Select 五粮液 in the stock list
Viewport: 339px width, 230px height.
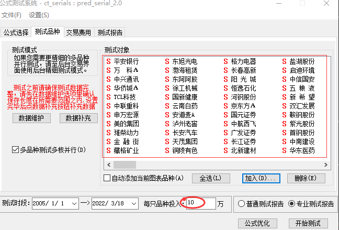pyautogui.click(x=302, y=88)
